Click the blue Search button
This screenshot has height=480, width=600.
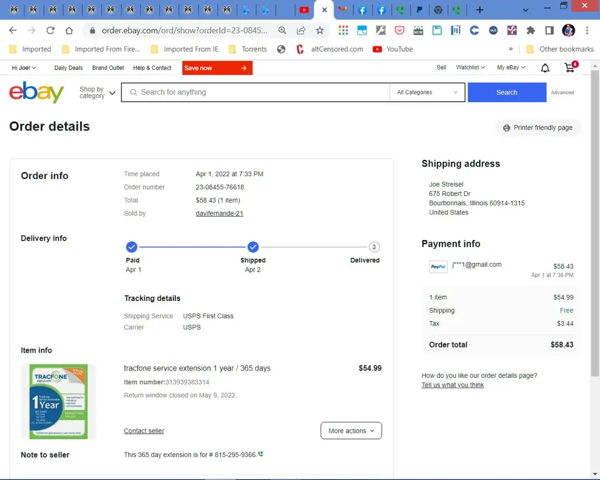point(506,92)
